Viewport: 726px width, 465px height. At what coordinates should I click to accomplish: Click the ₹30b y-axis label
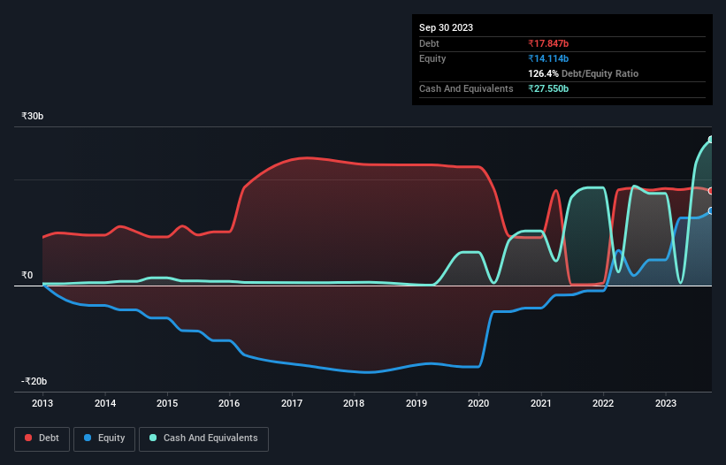click(x=33, y=116)
